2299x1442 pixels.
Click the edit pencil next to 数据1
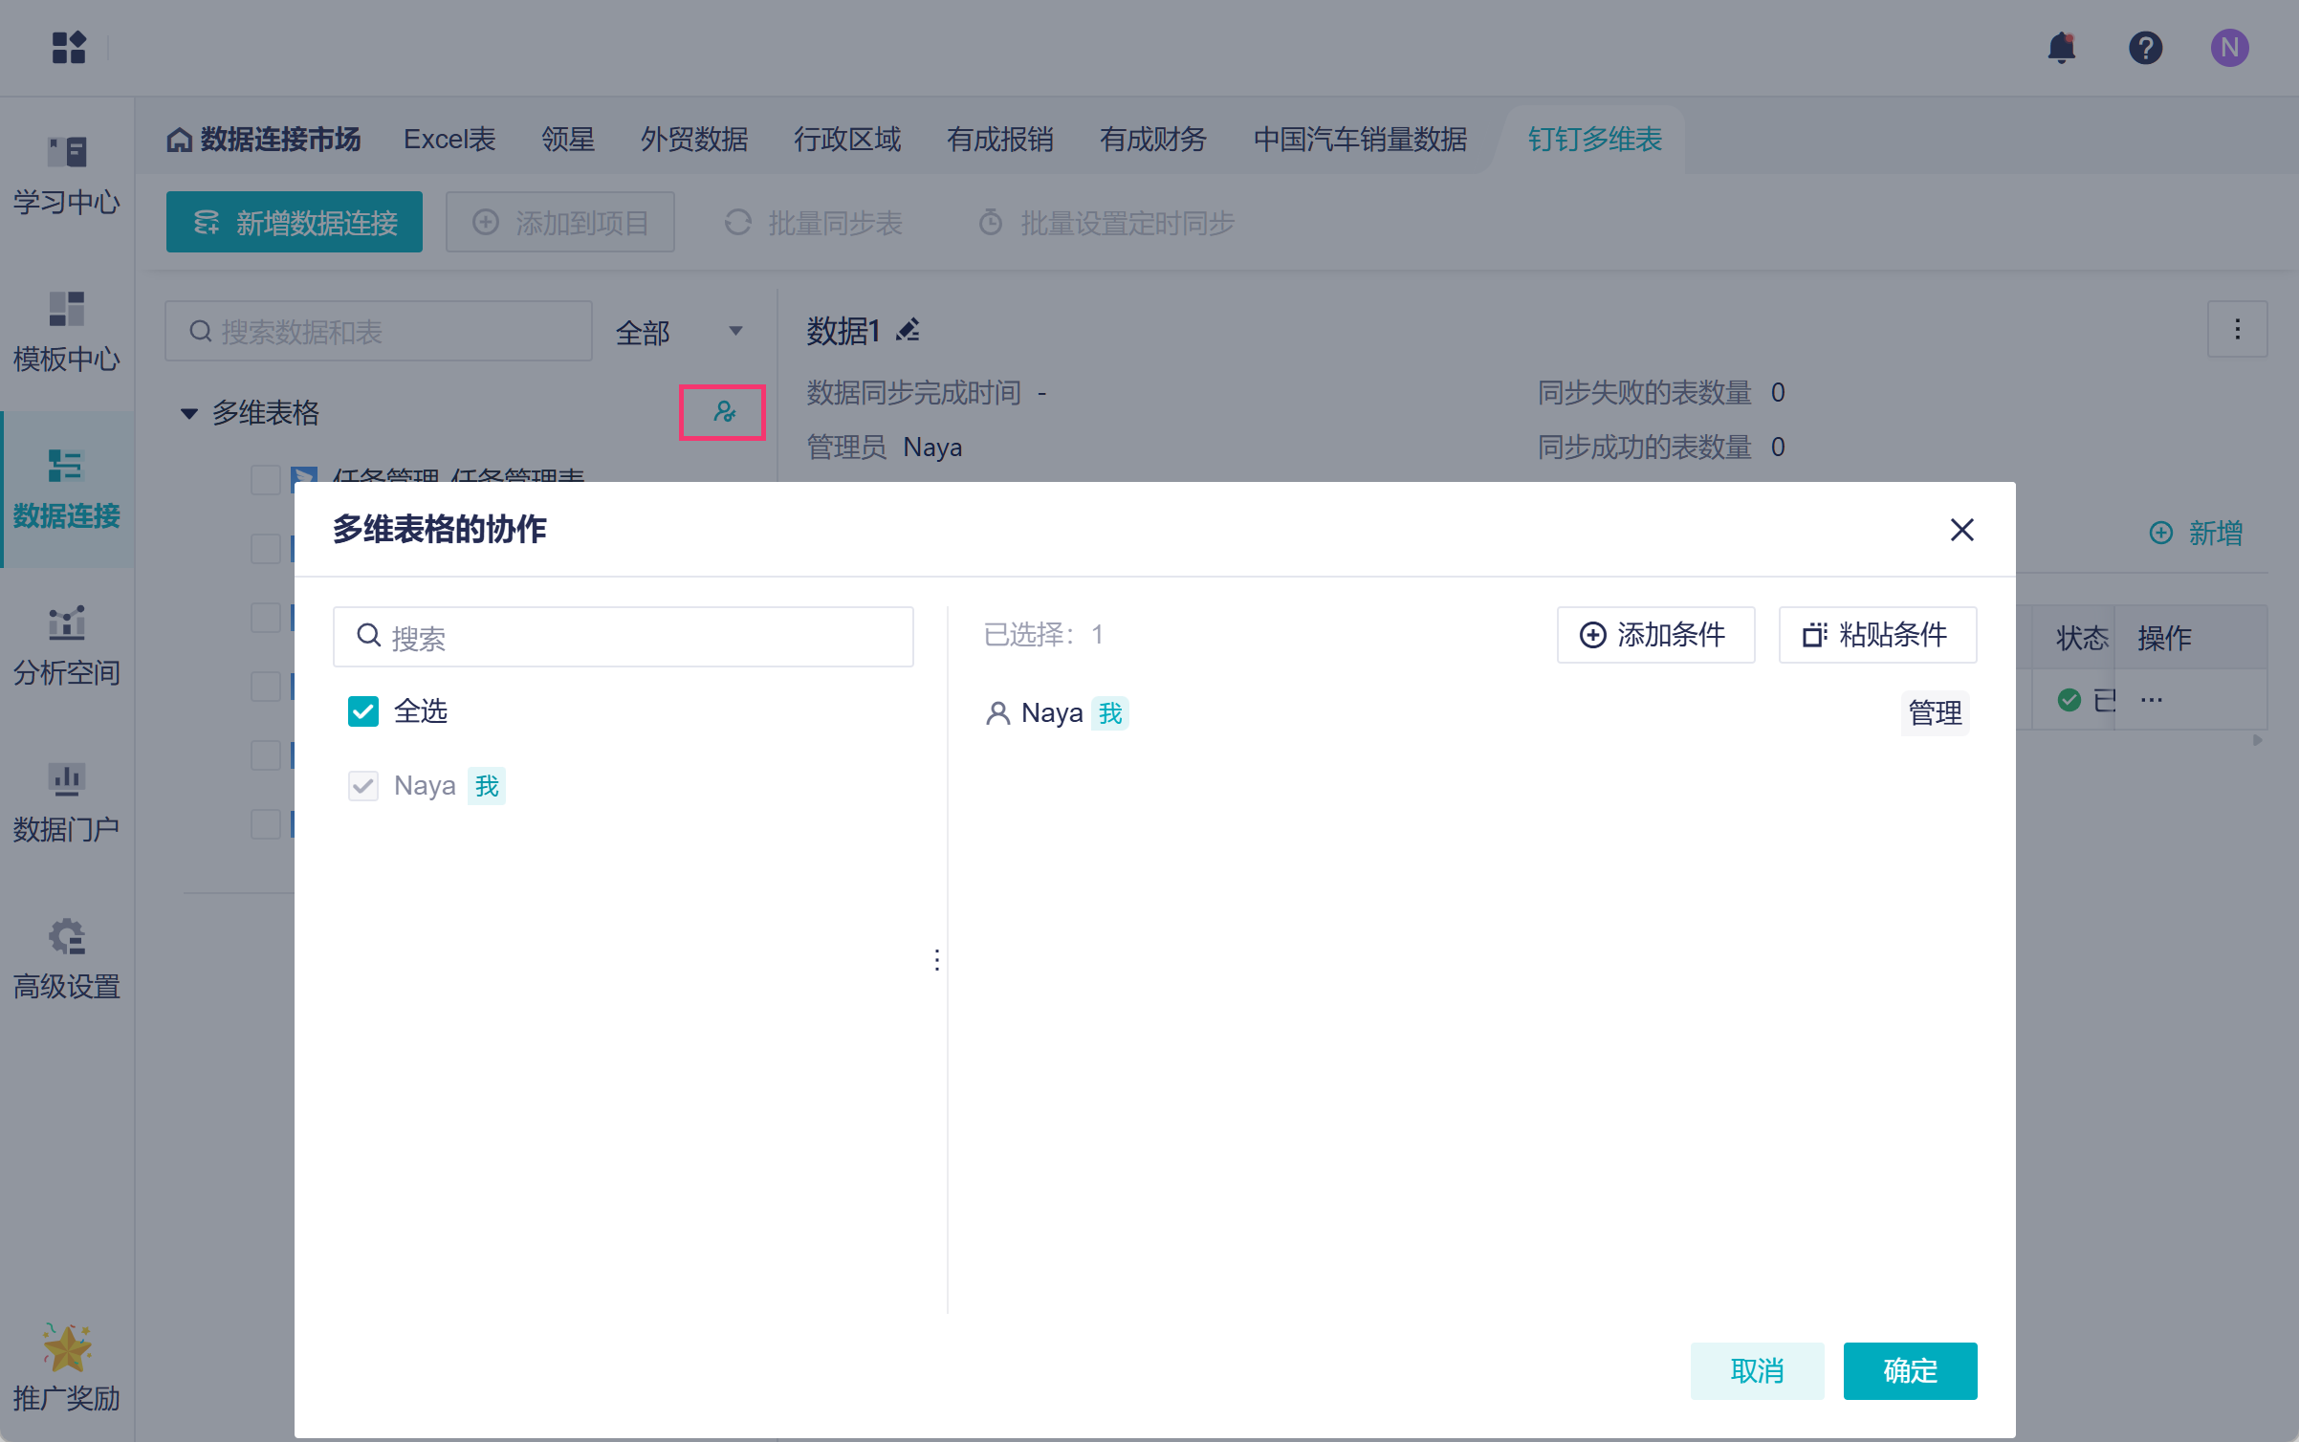coord(908,331)
